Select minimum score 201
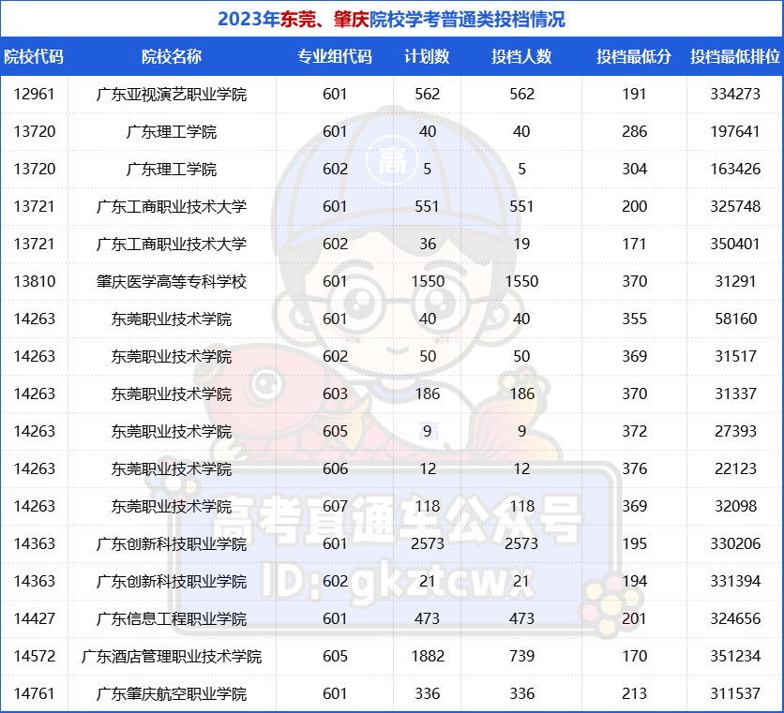 [634, 618]
